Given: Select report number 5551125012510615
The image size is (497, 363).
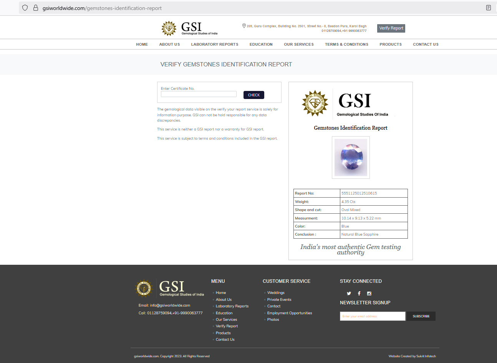Looking at the screenshot, I should [x=359, y=193].
